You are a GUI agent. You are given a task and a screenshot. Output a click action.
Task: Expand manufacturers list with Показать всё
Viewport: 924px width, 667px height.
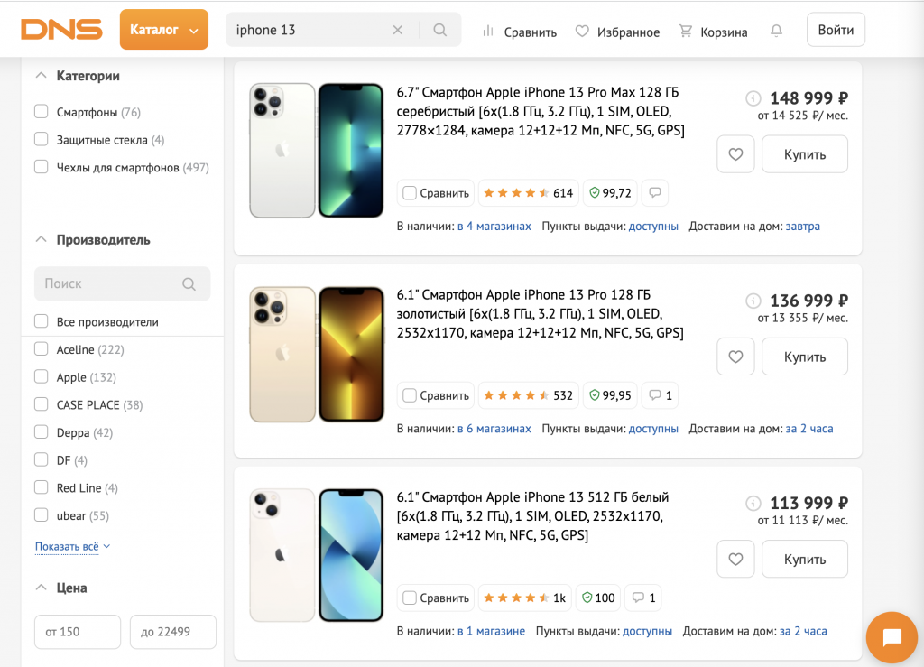tap(72, 546)
